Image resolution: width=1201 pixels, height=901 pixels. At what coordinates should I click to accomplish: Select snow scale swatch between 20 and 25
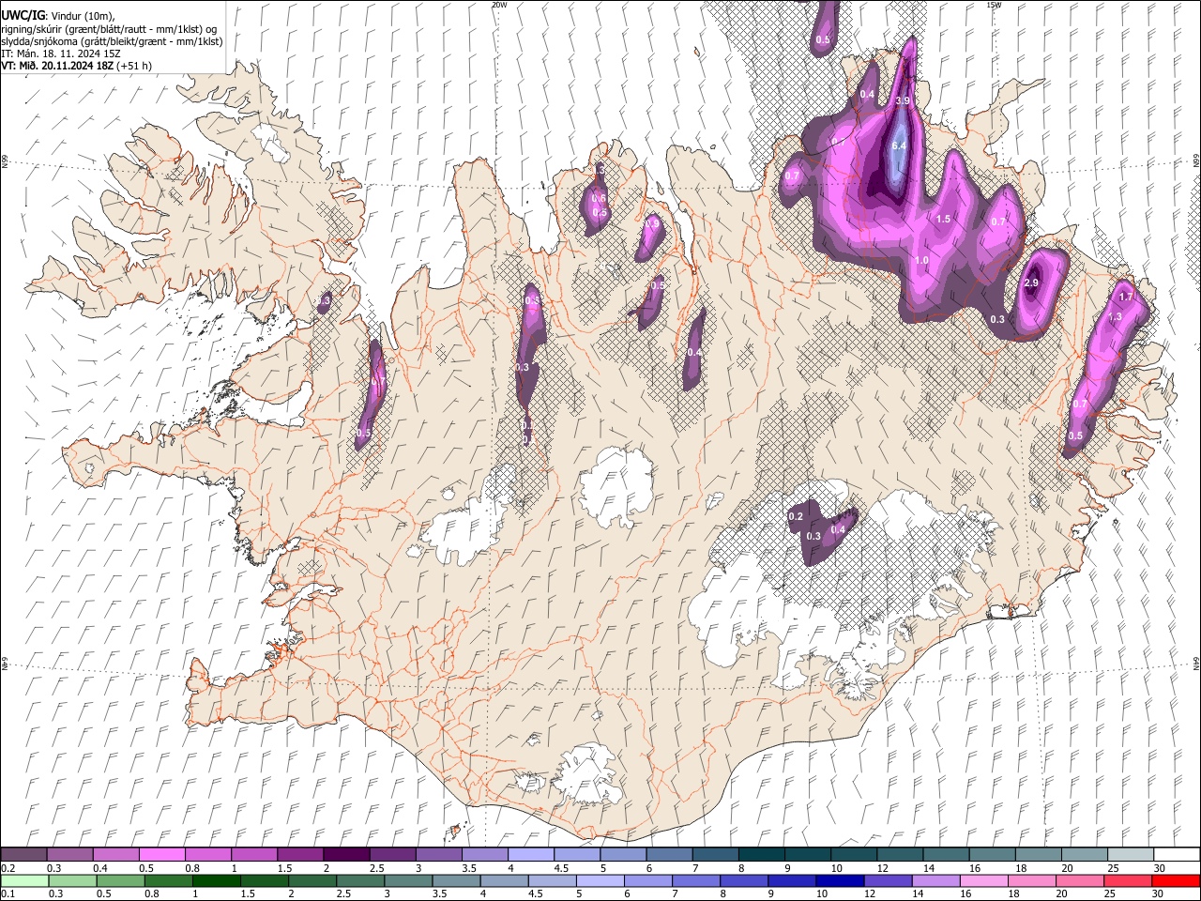tap(1083, 854)
